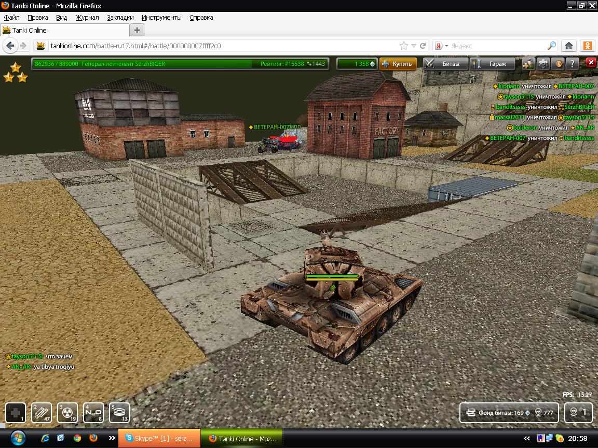Go to the Гараж garage
The image size is (598, 448).
point(492,64)
